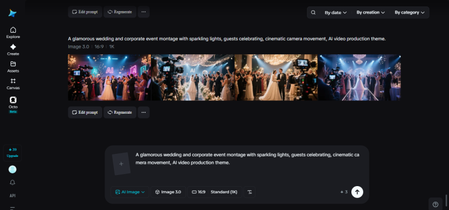Open fourth image with blue stage lights
Screen dimensions: 449x210
tap(360, 78)
